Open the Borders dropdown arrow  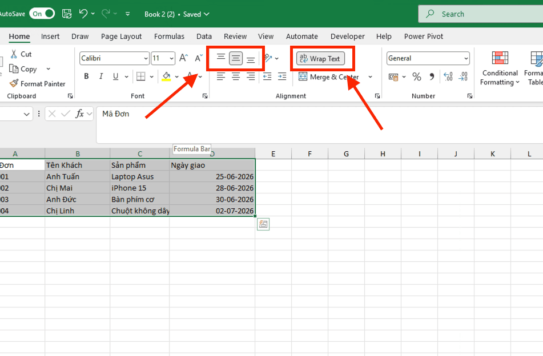pos(151,76)
